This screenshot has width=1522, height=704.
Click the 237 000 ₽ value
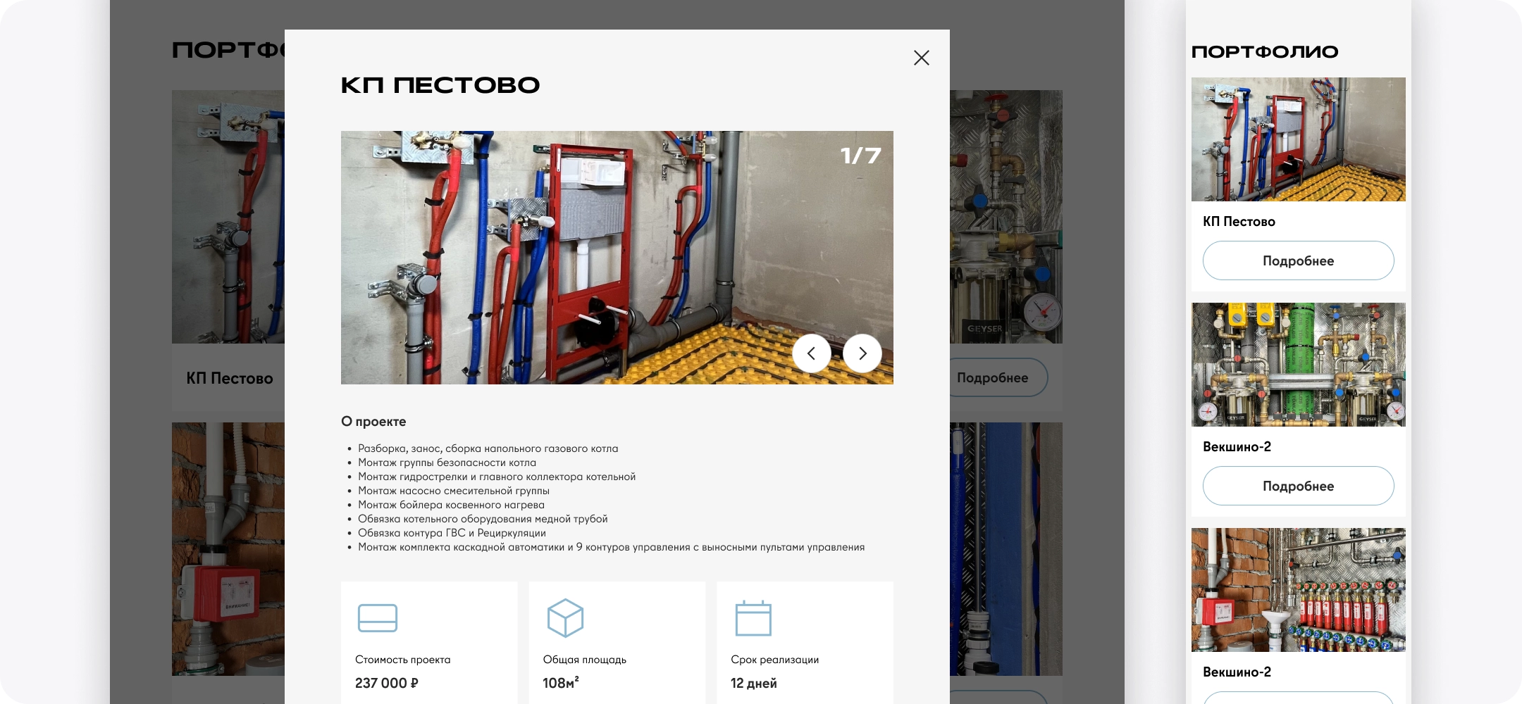(x=387, y=683)
